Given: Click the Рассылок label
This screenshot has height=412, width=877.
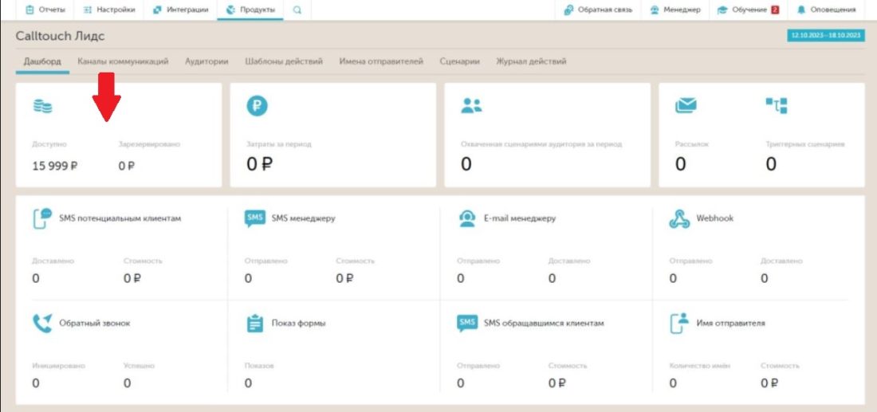Looking at the screenshot, I should [692, 144].
